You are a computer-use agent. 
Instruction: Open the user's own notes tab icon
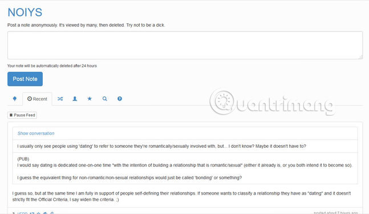[75, 99]
